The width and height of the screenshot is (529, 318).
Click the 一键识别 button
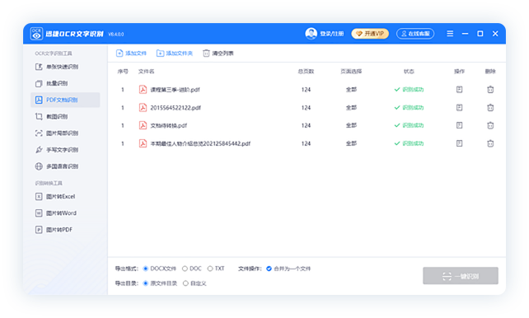coord(461,276)
